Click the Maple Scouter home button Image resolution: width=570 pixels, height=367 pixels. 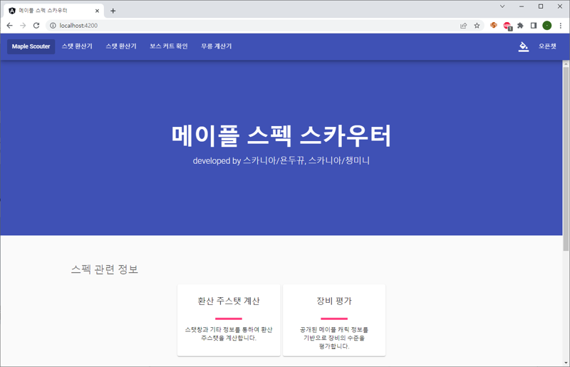[31, 46]
